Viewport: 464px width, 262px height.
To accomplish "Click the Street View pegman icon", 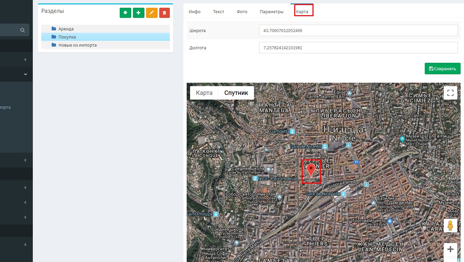I will [450, 226].
